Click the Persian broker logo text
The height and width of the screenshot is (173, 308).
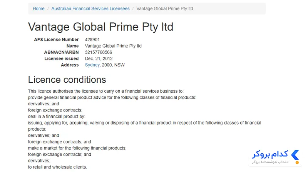[270, 155]
